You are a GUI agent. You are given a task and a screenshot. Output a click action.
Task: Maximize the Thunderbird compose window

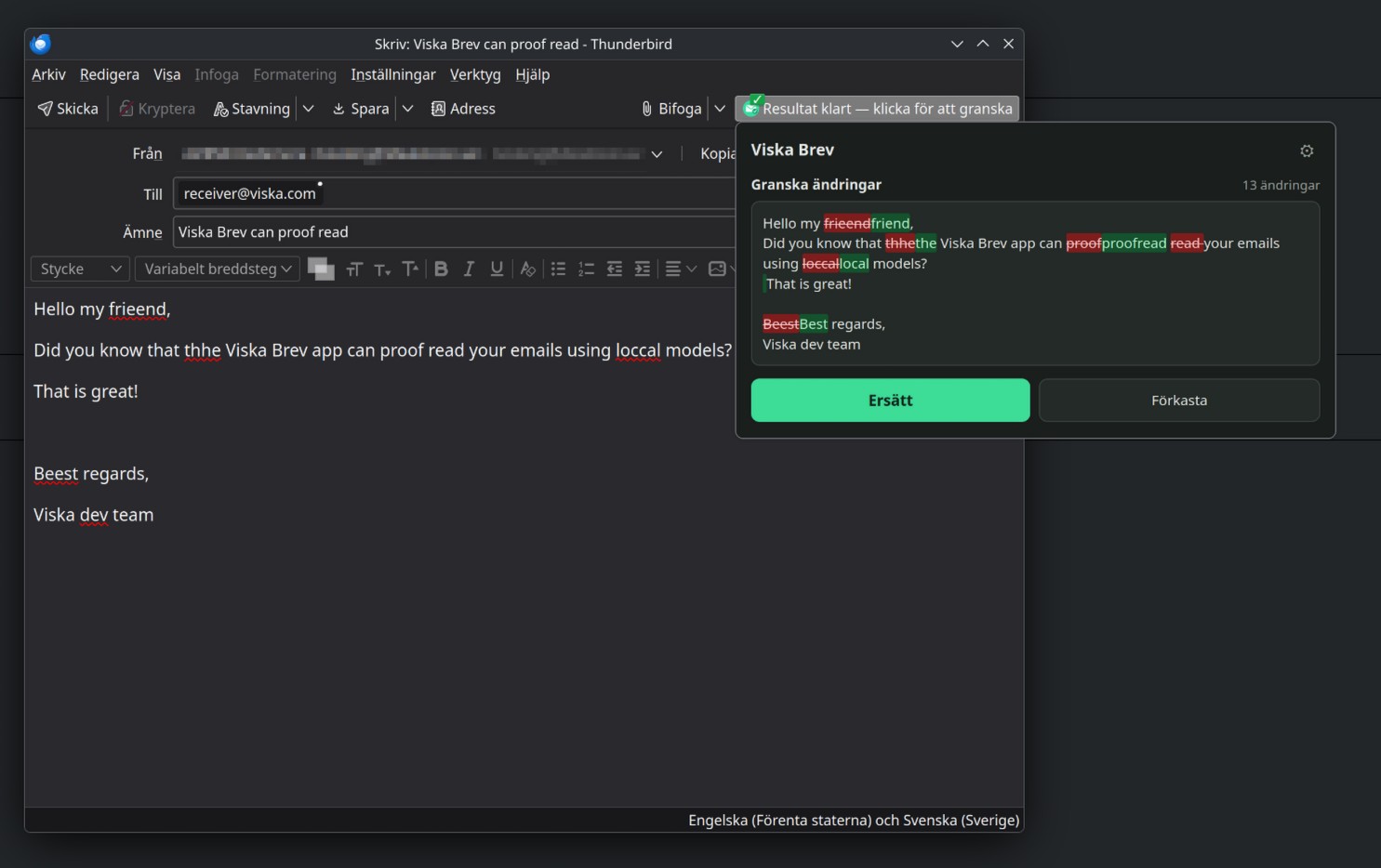tap(983, 44)
